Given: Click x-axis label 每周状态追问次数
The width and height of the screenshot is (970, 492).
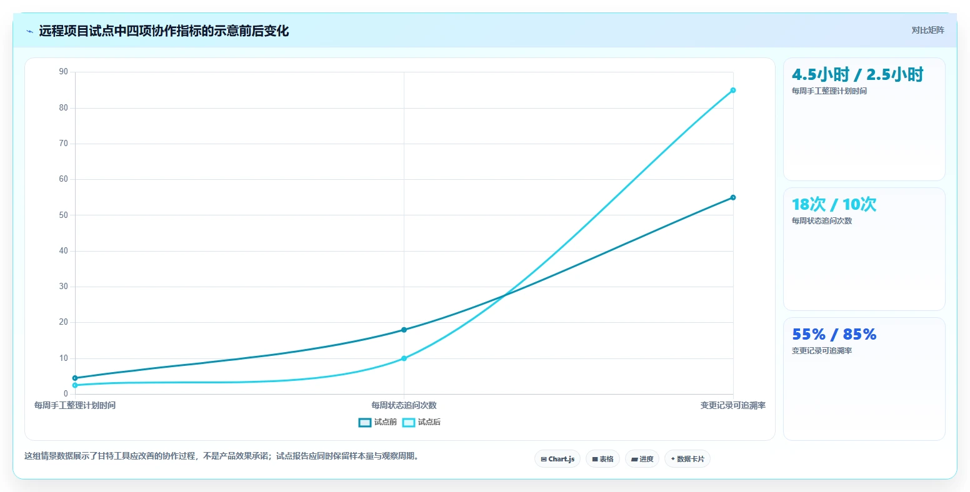Looking at the screenshot, I should (x=404, y=405).
